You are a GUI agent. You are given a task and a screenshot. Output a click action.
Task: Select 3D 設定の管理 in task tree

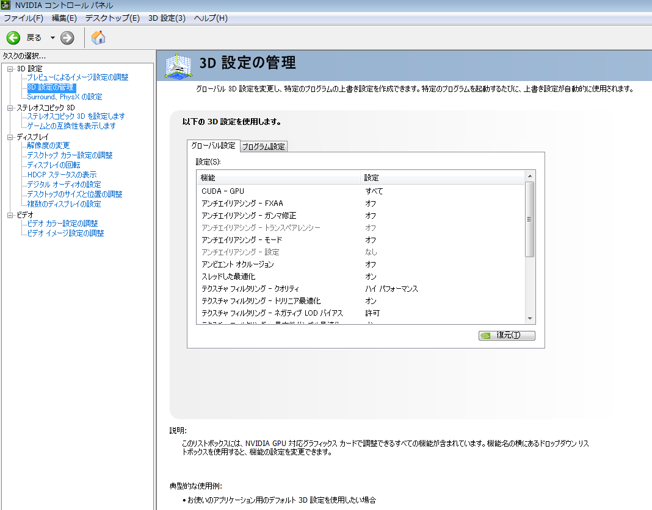[x=50, y=87]
